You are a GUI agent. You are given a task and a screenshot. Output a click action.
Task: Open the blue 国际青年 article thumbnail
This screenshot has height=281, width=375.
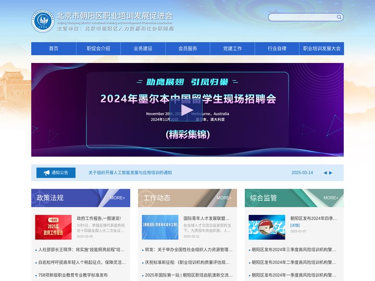coord(160,227)
